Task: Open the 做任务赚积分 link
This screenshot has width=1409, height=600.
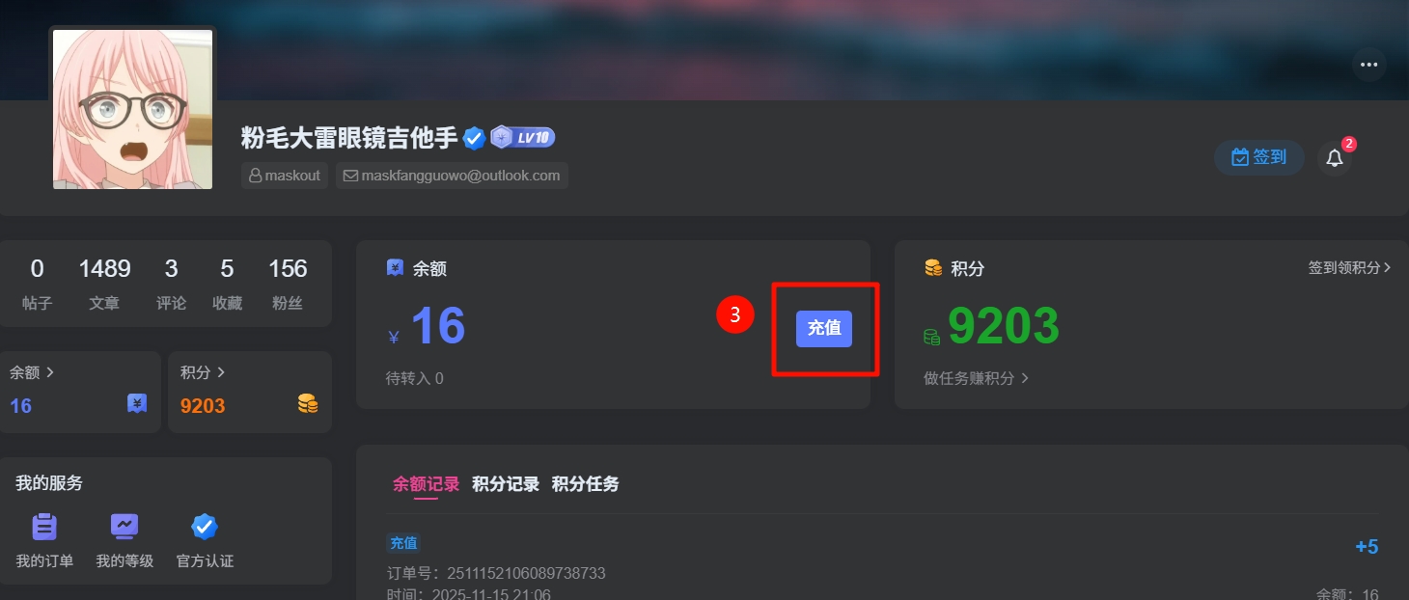Action: click(x=976, y=378)
